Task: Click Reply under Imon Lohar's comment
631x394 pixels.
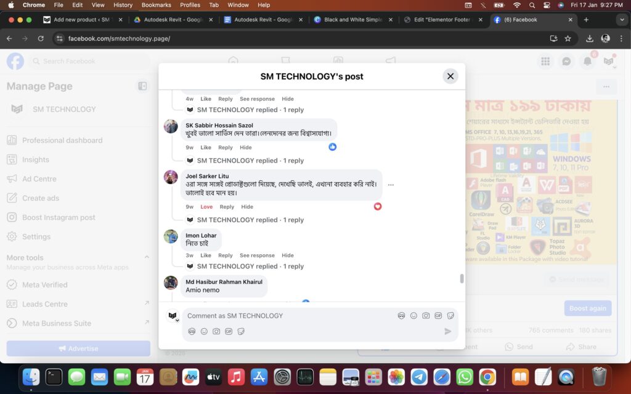Action: pos(226,255)
